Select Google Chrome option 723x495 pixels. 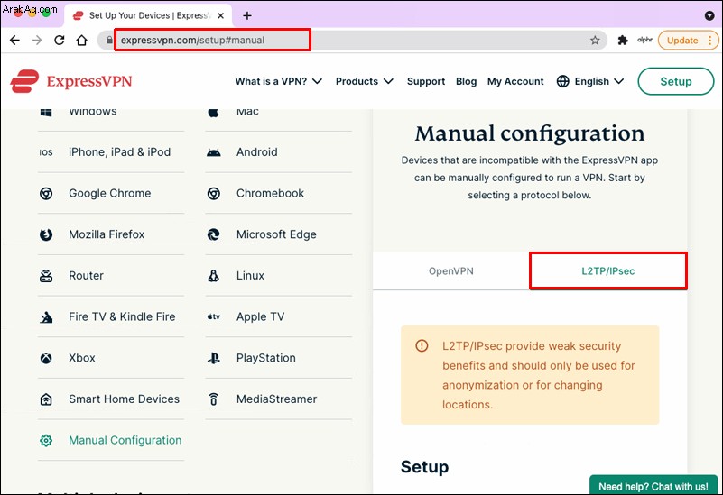tap(111, 193)
